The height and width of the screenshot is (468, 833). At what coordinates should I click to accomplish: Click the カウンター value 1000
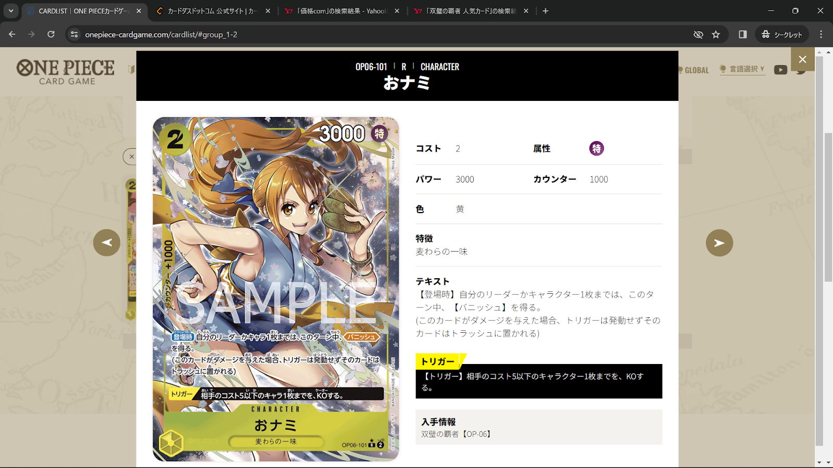coord(599,179)
